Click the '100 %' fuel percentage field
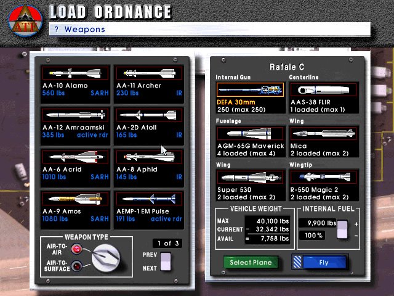The height and width of the screenshot is (296, 394). click(312, 236)
